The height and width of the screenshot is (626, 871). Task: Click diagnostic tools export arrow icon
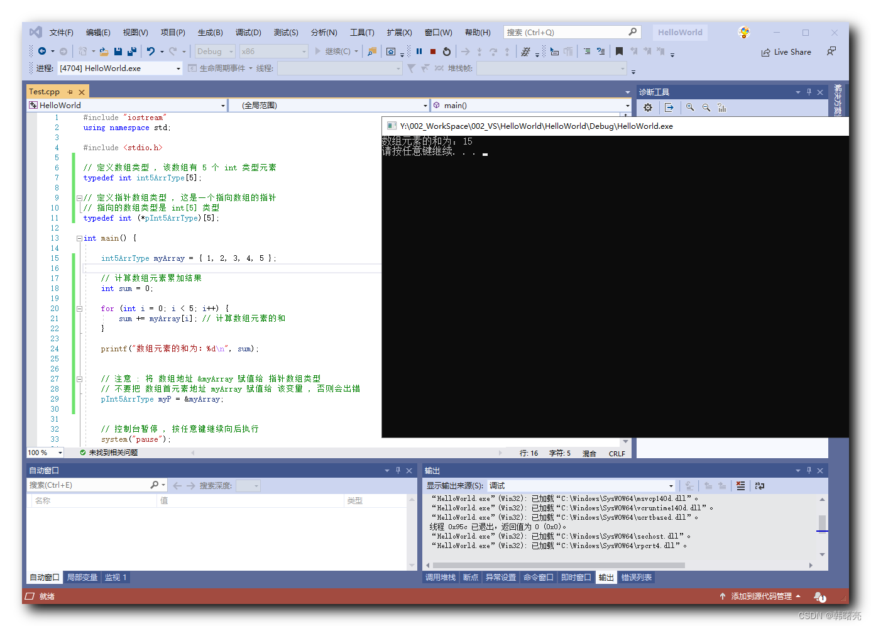pos(669,107)
